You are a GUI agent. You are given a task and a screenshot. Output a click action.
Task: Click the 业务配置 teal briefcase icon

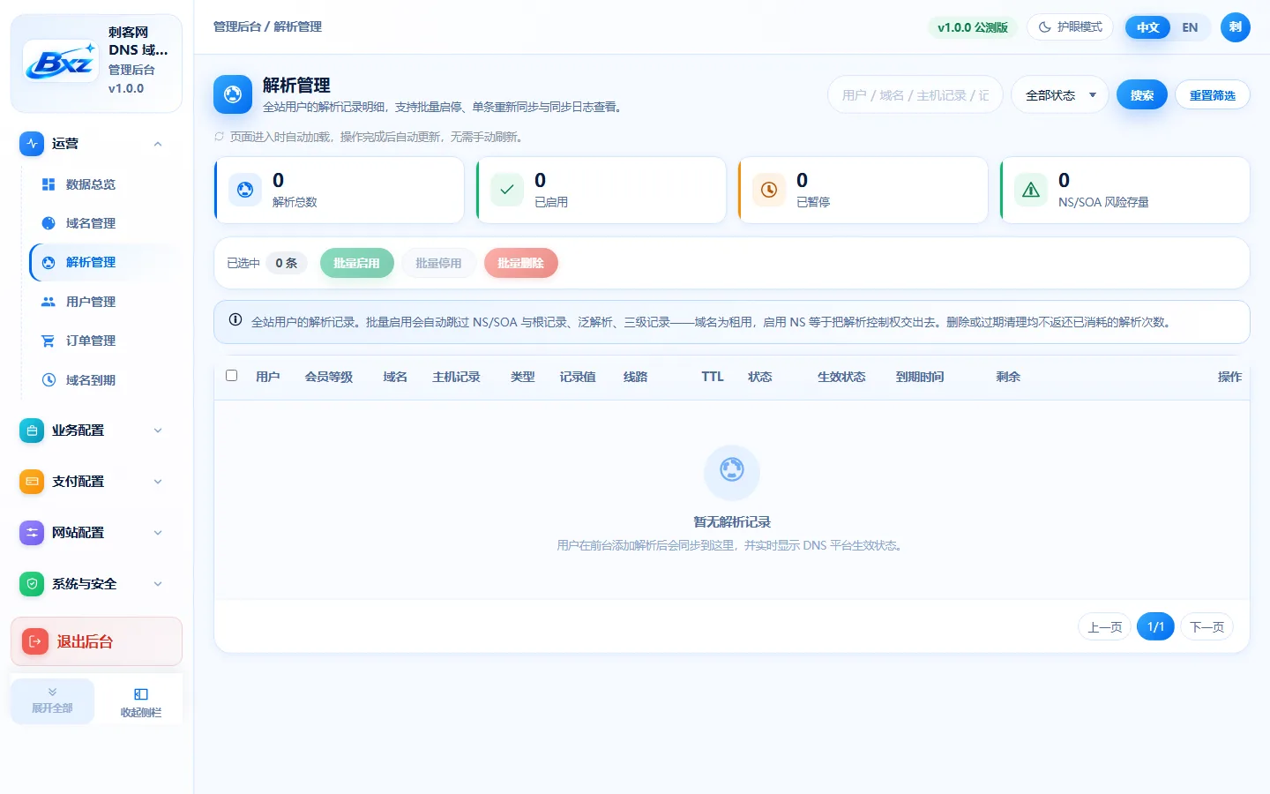pos(32,431)
